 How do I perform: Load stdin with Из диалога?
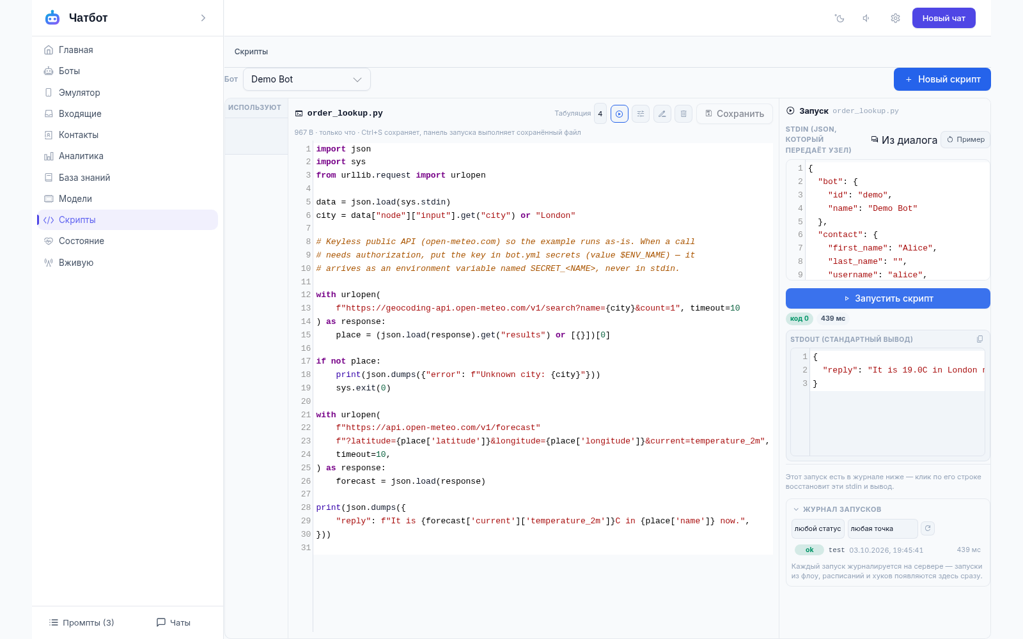pos(904,140)
